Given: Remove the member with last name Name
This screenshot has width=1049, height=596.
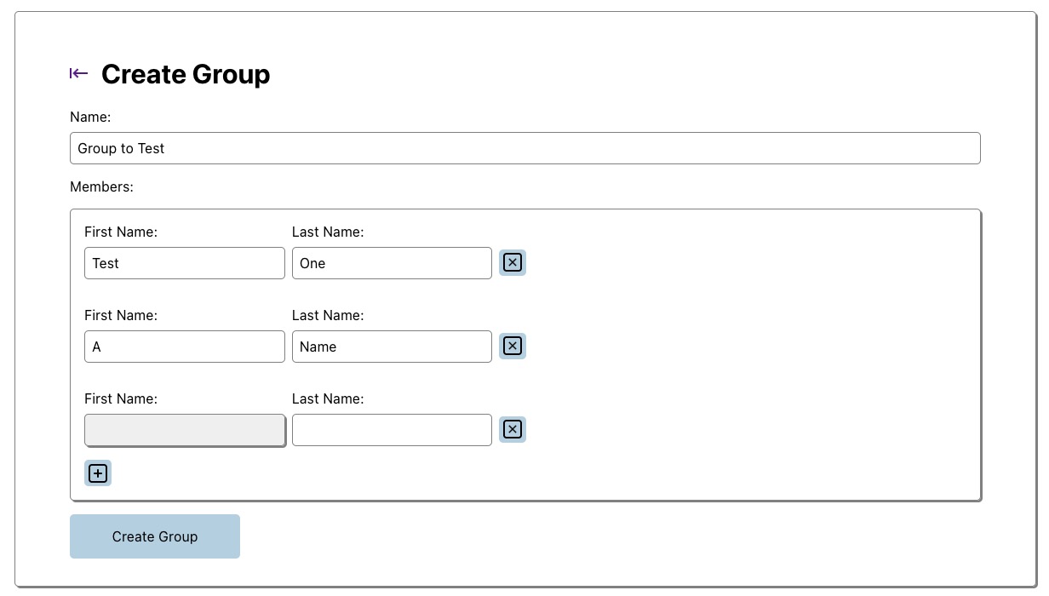Looking at the screenshot, I should pyautogui.click(x=512, y=347).
